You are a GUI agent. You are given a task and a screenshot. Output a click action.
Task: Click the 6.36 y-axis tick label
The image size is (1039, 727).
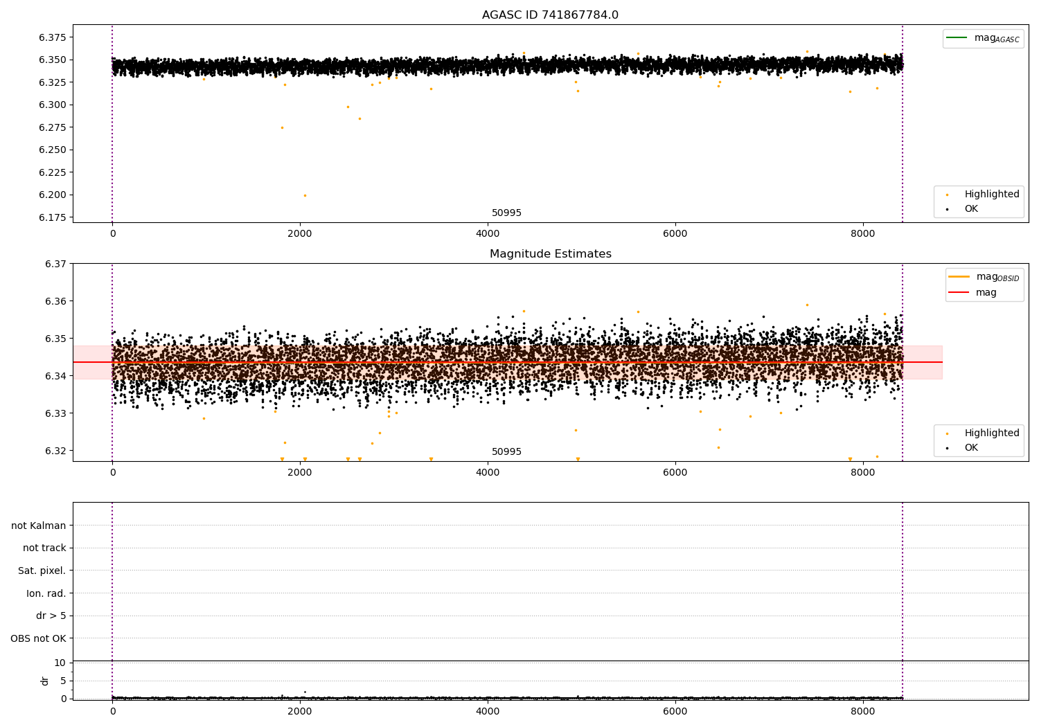point(55,301)
